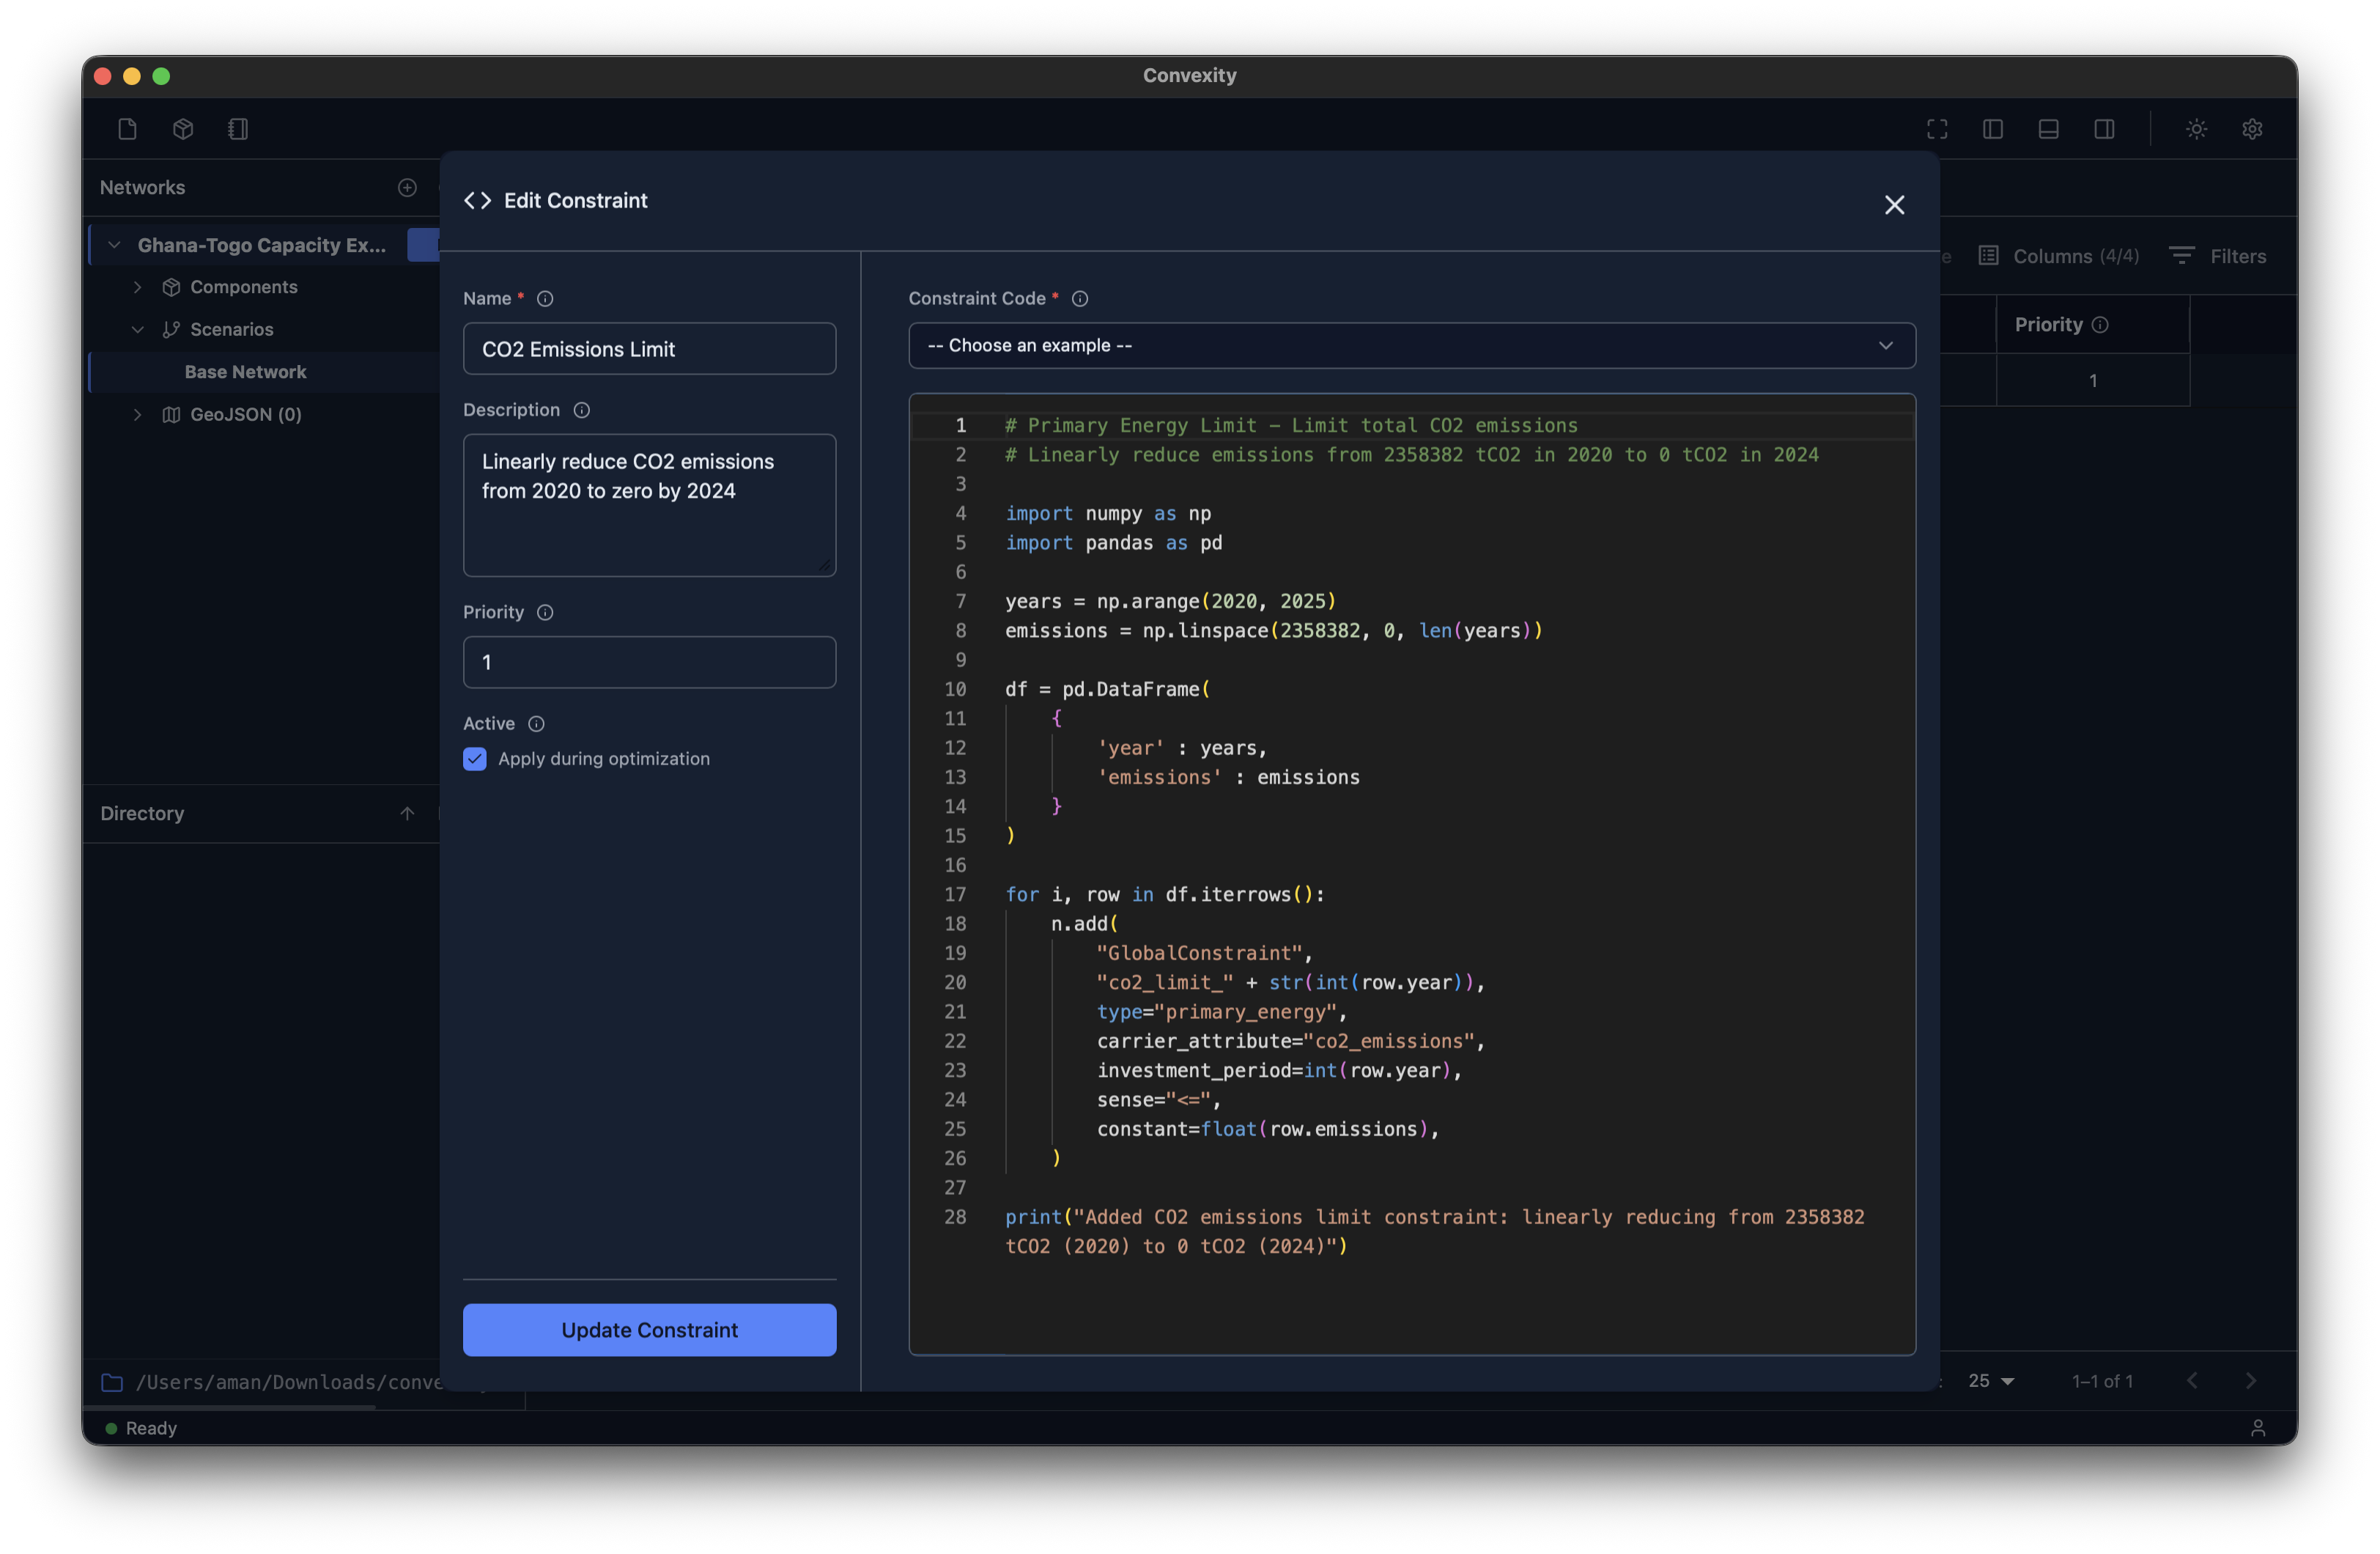Open the rows per page dropdown showing 25
This screenshot has width=2380, height=1554.
1990,1381
